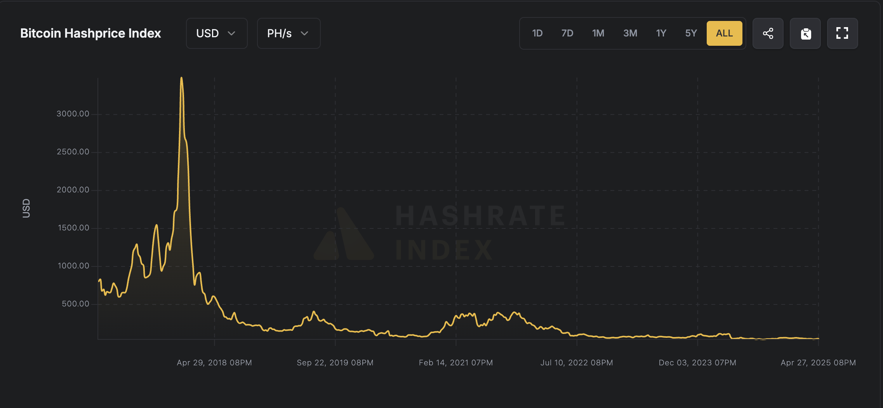This screenshot has width=883, height=408.
Task: Click the chevron next to USD
Action: 232,34
